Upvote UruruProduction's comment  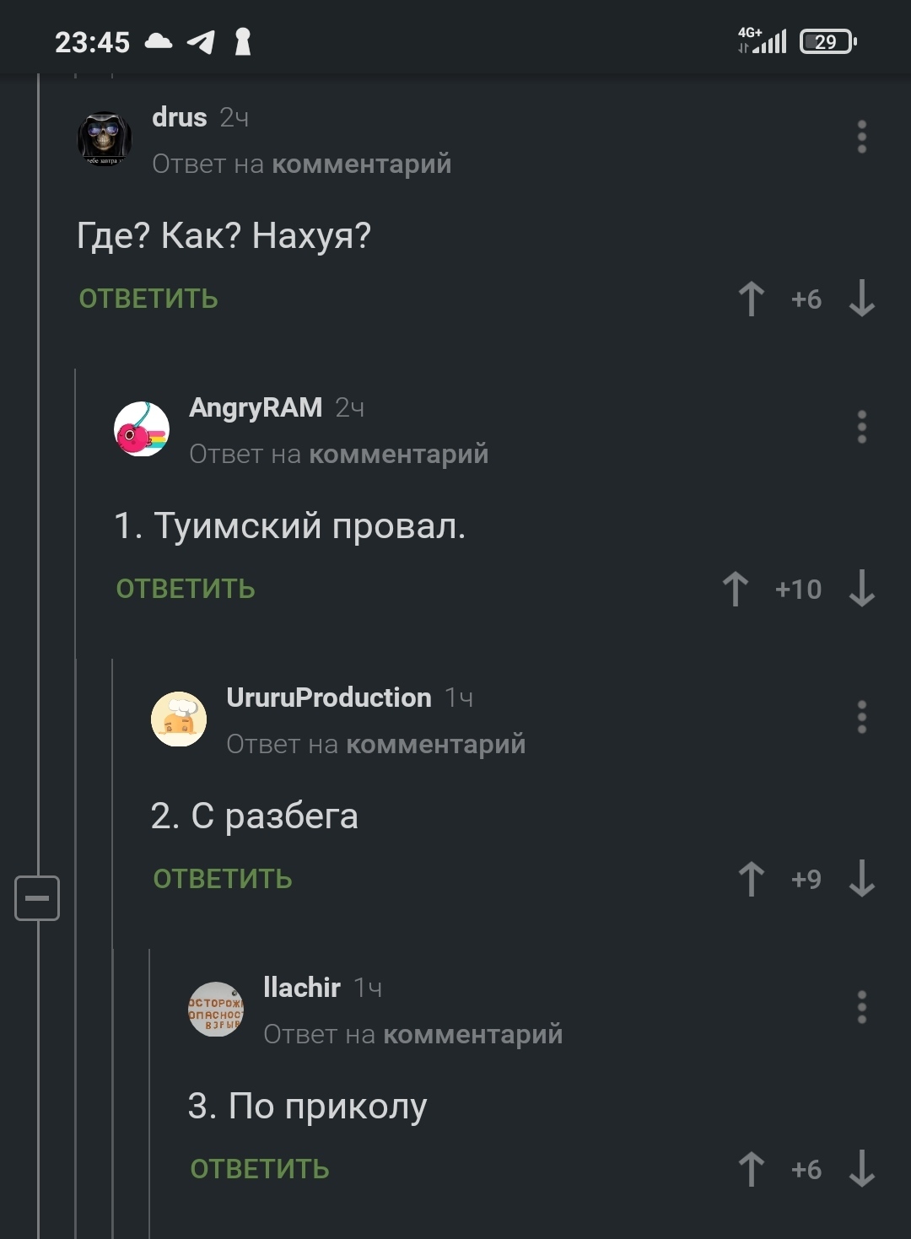751,879
